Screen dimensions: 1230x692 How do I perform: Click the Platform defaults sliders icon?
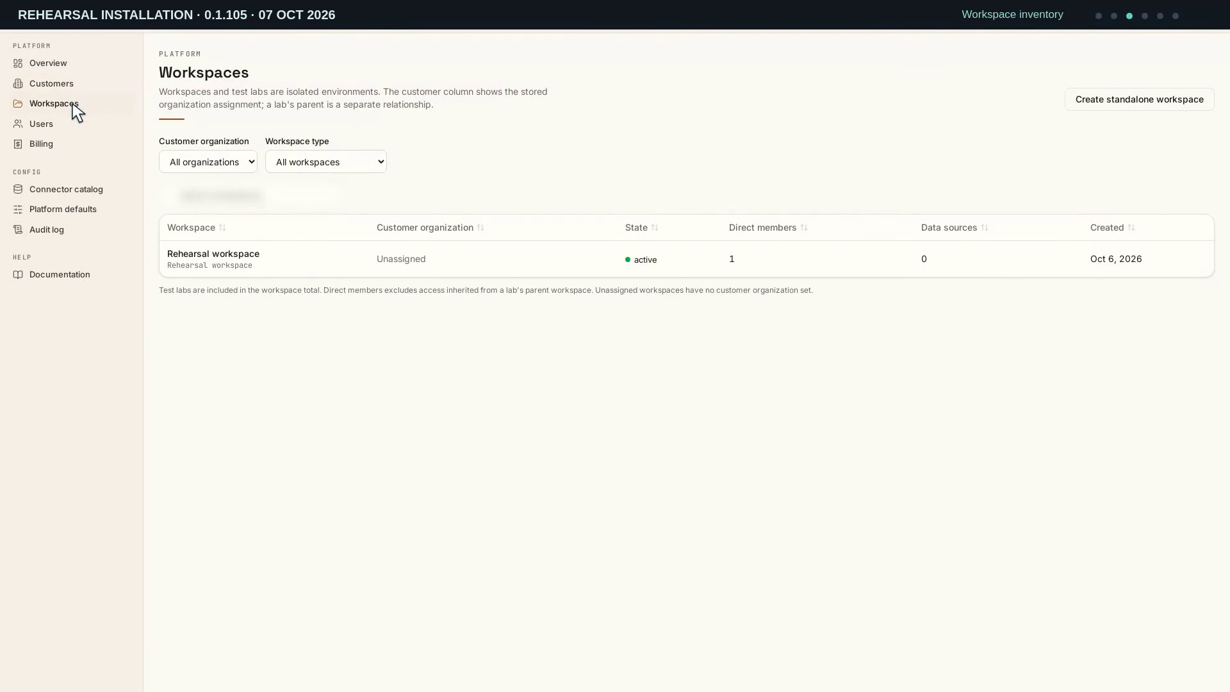click(18, 210)
